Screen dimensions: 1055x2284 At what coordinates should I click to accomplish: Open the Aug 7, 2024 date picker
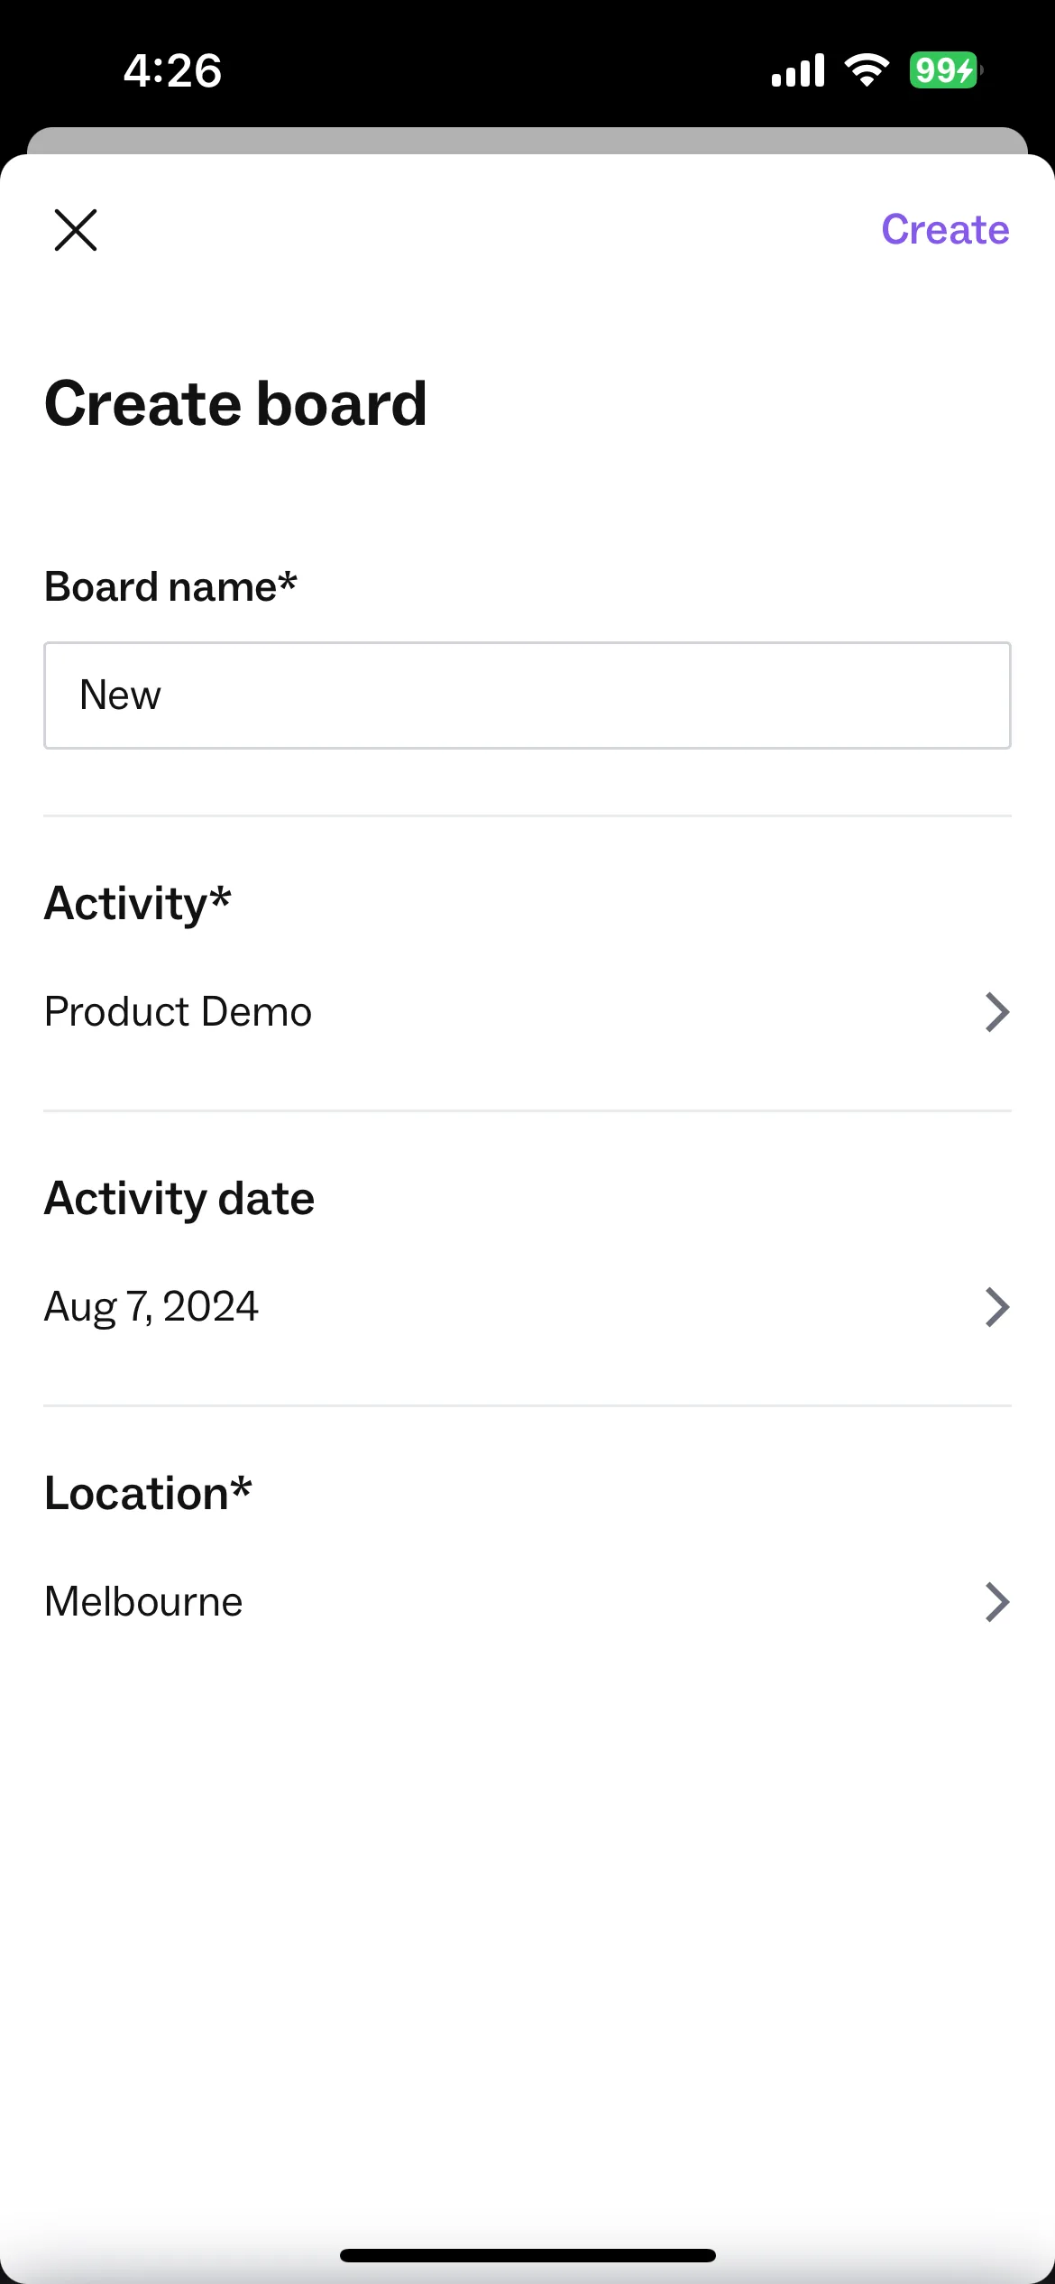tap(527, 1307)
